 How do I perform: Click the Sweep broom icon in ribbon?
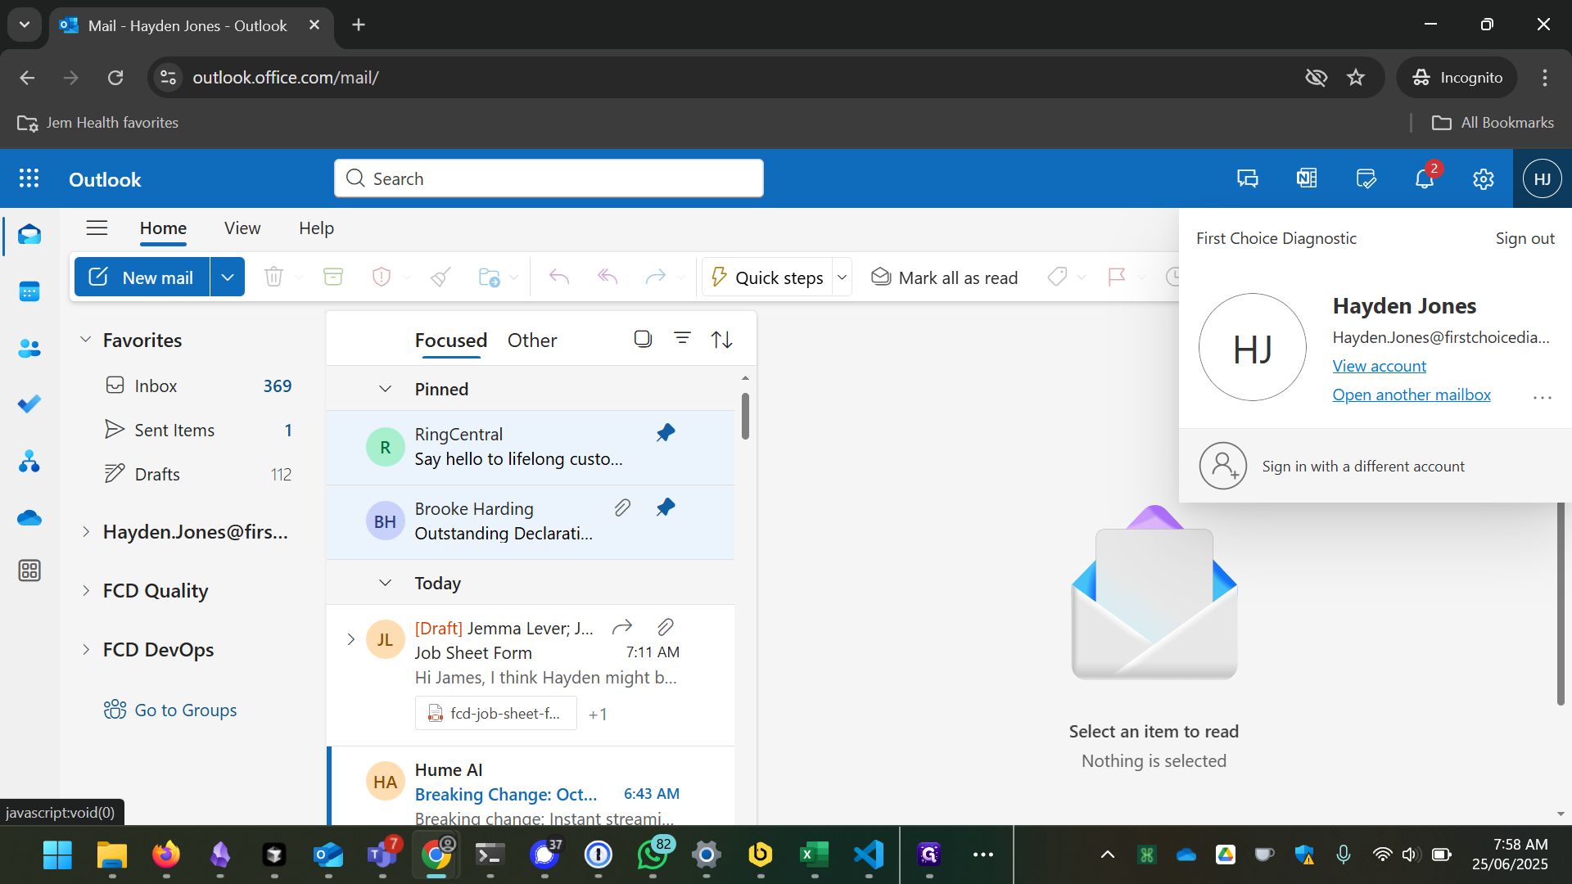(441, 277)
